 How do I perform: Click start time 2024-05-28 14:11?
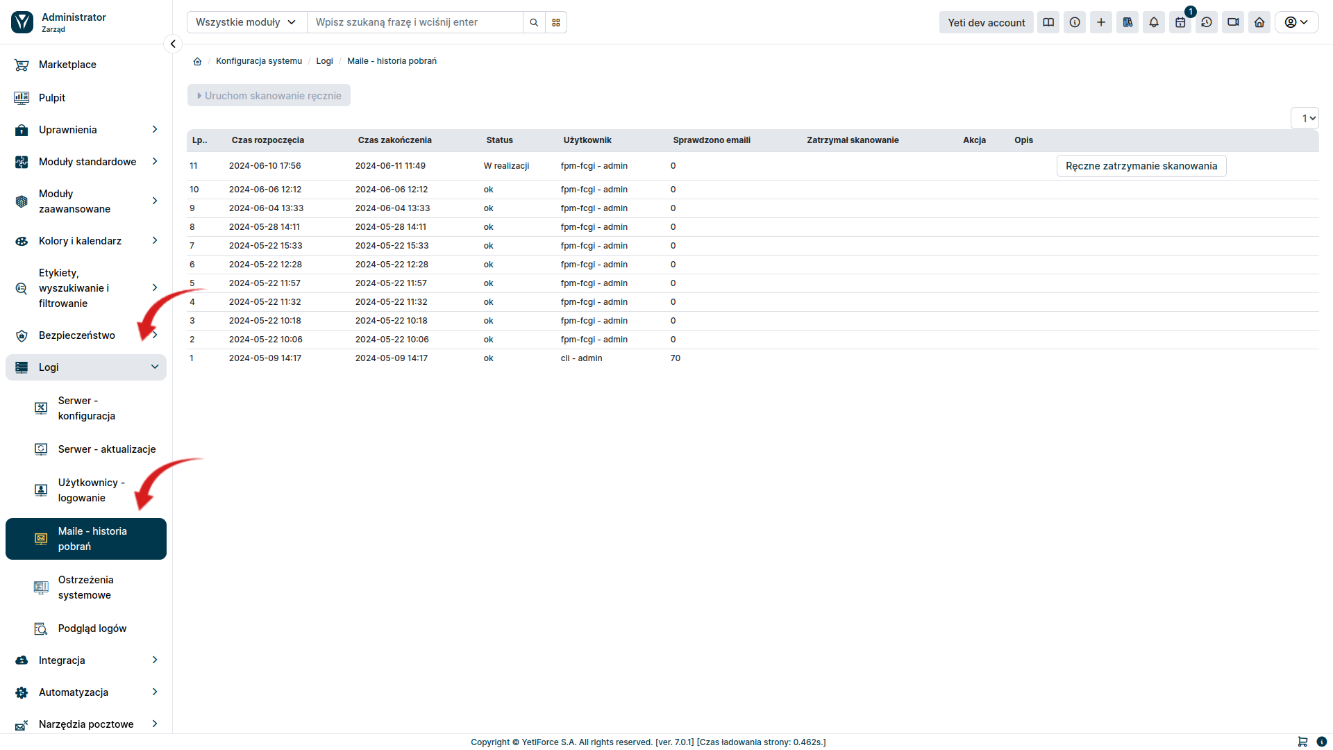pyautogui.click(x=265, y=227)
